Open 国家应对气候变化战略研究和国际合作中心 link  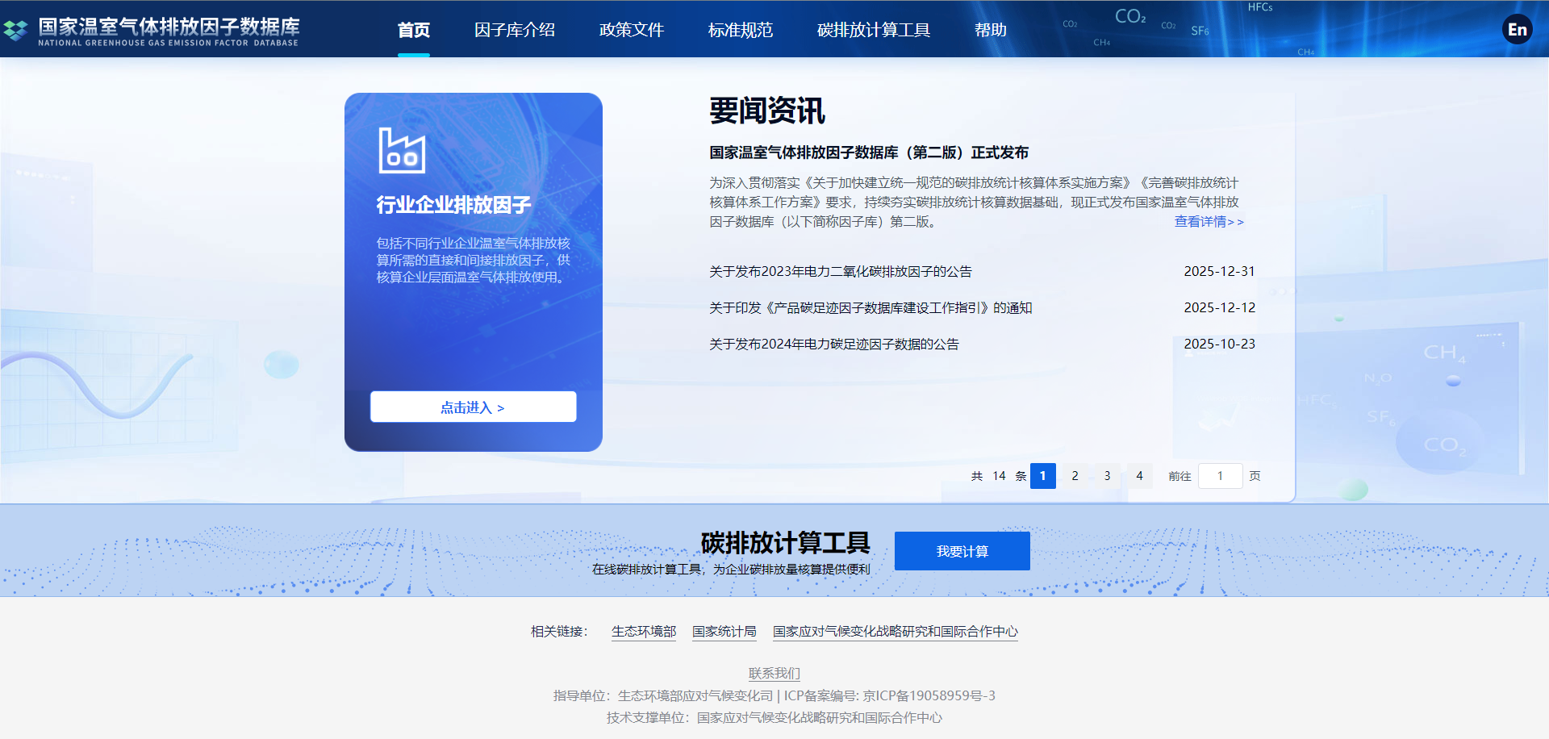point(896,632)
